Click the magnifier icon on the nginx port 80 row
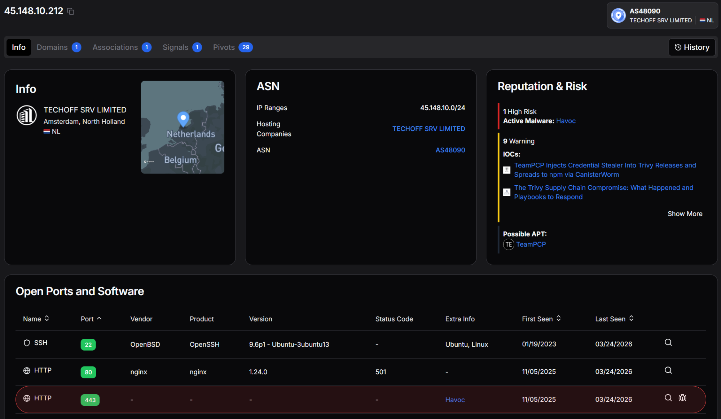The image size is (721, 419). click(668, 370)
